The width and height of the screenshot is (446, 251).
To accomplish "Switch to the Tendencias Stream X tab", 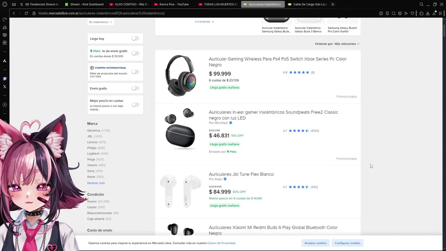I will (39, 4).
